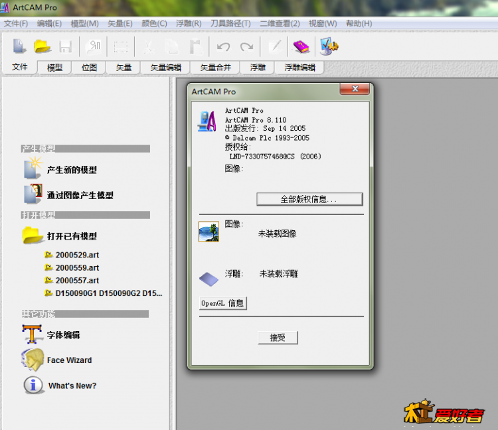Viewport: 498px width, 430px height.
Task: Click the 全部版权信息... button
Action: pos(309,199)
